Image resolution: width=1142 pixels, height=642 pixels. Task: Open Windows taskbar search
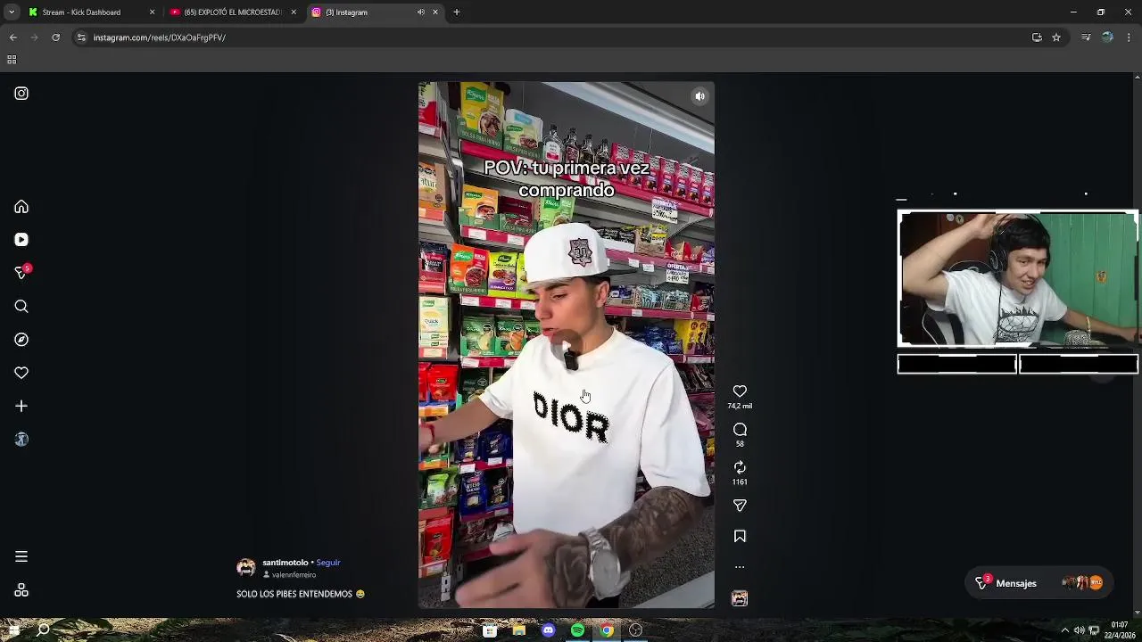pyautogui.click(x=43, y=630)
